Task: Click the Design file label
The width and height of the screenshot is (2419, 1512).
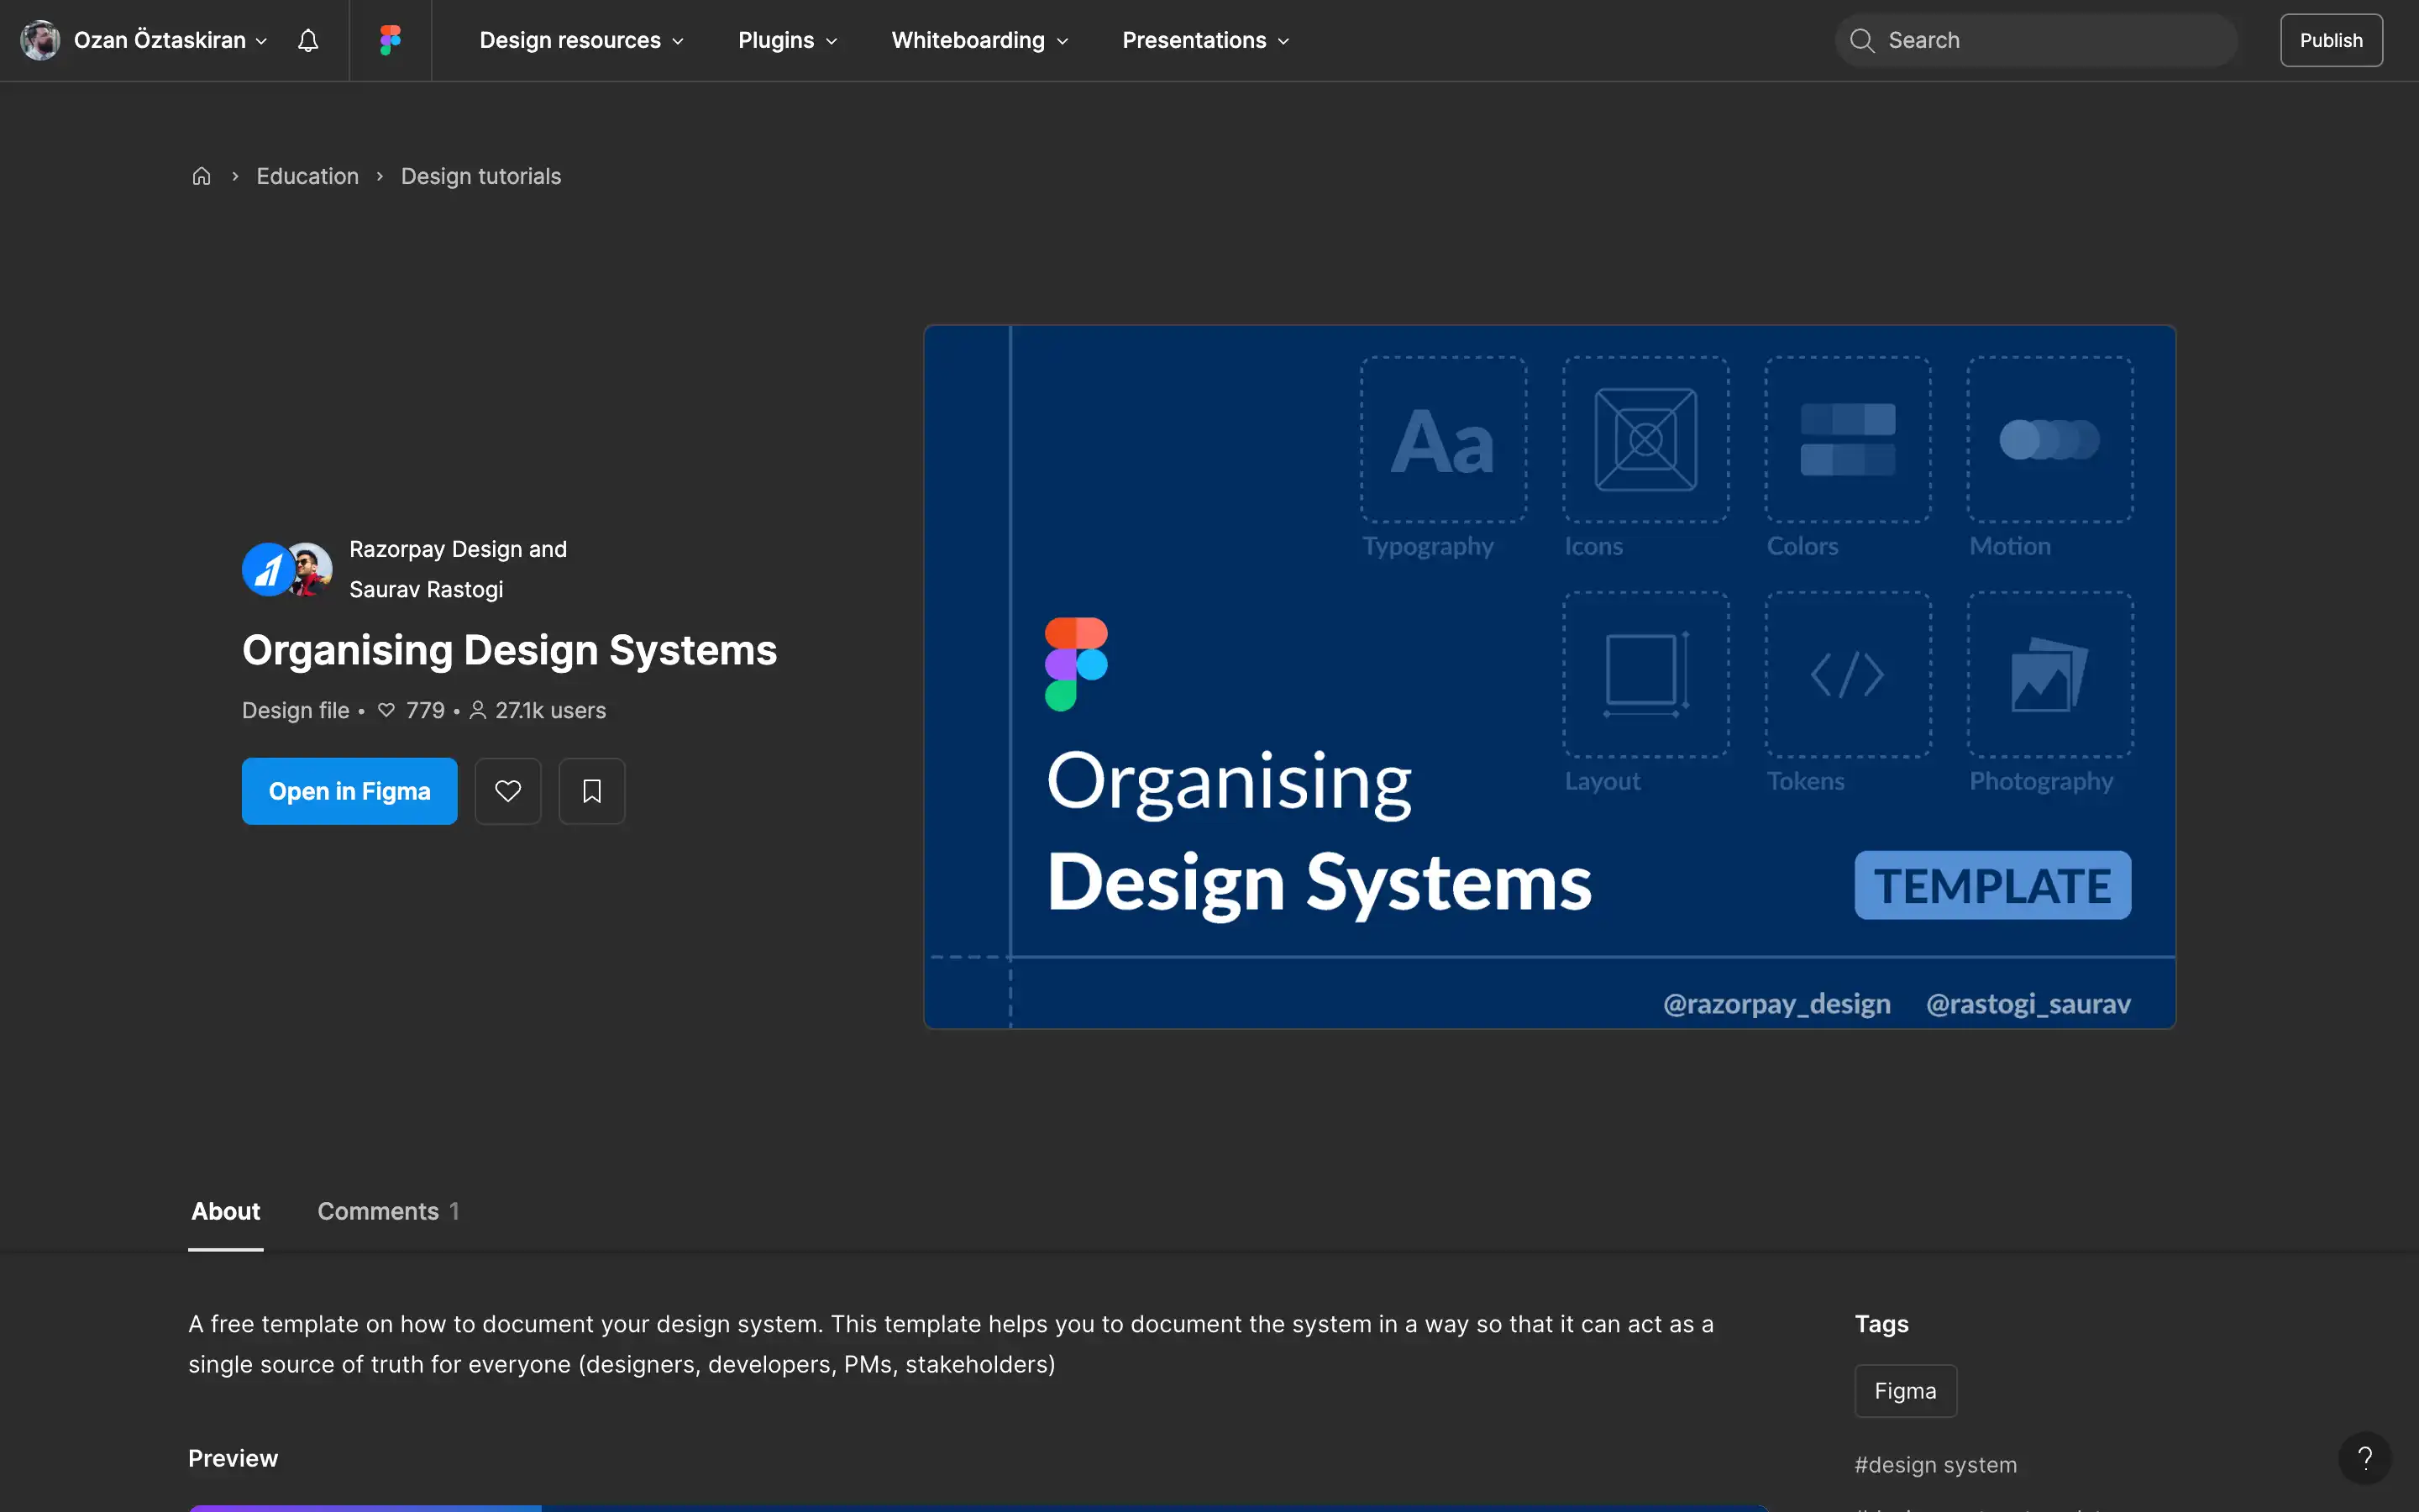Action: (296, 710)
